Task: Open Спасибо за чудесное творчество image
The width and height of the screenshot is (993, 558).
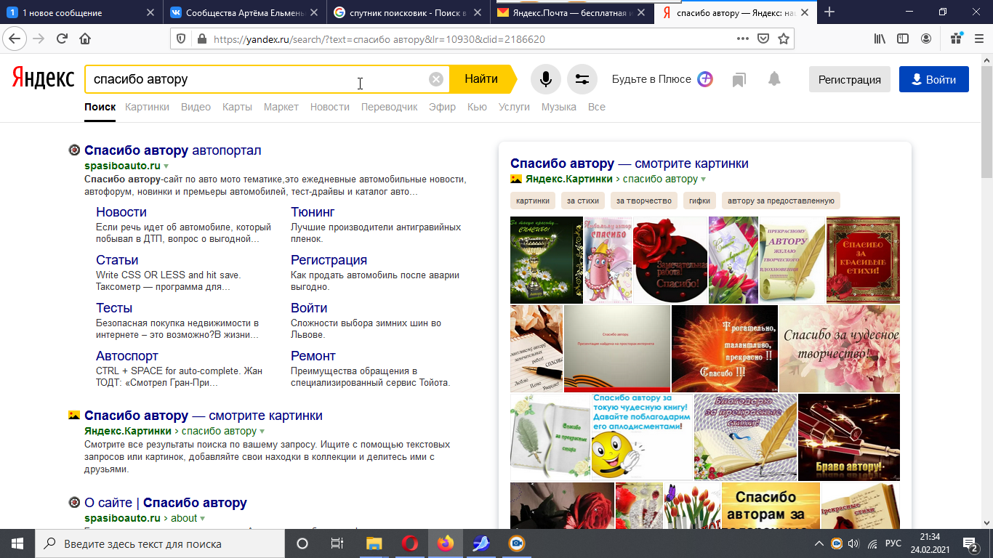Action: point(840,349)
